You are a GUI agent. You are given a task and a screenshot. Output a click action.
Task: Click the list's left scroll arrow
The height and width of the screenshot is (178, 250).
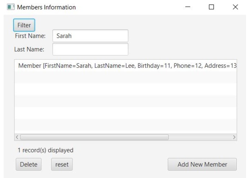click(x=17, y=137)
